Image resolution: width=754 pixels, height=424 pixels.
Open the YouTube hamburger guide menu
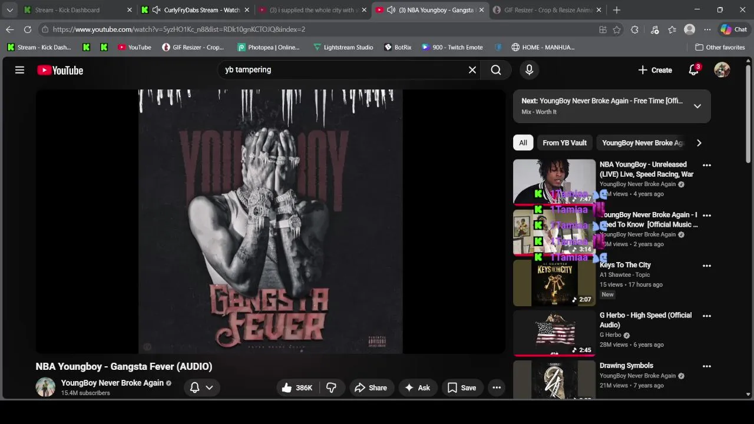tap(19, 70)
